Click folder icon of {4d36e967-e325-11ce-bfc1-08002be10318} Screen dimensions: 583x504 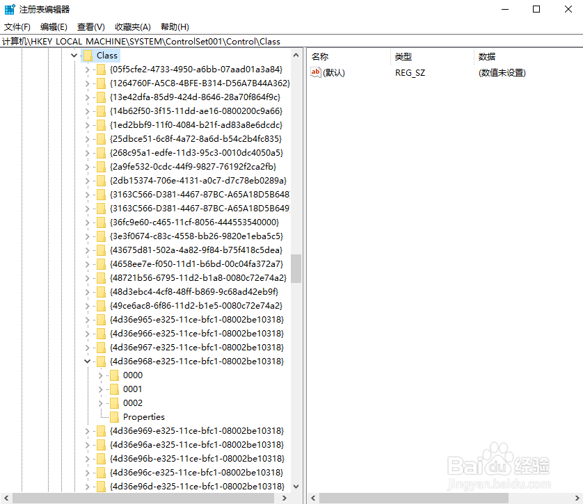pyautogui.click(x=101, y=348)
